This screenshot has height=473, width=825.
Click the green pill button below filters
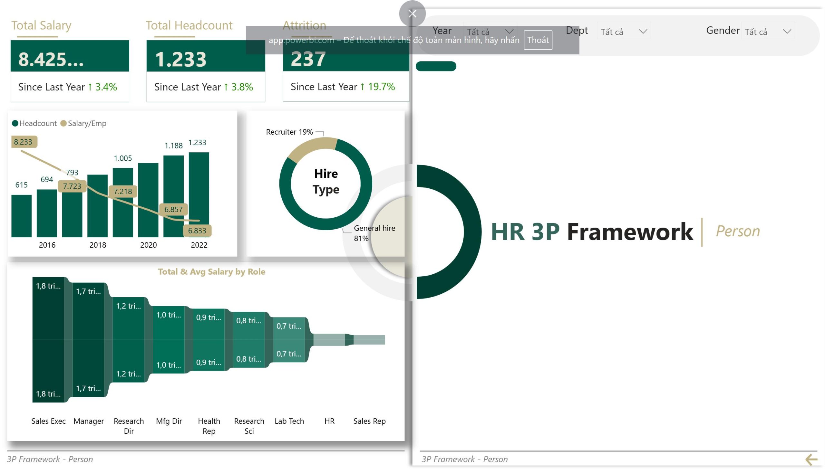point(436,66)
